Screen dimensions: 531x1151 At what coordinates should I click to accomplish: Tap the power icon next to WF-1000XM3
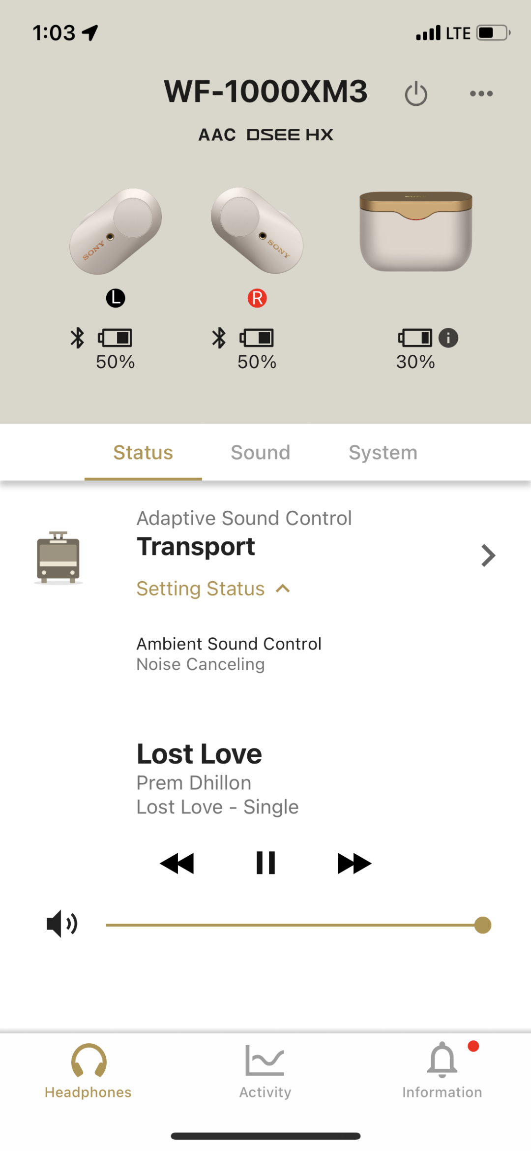[416, 93]
